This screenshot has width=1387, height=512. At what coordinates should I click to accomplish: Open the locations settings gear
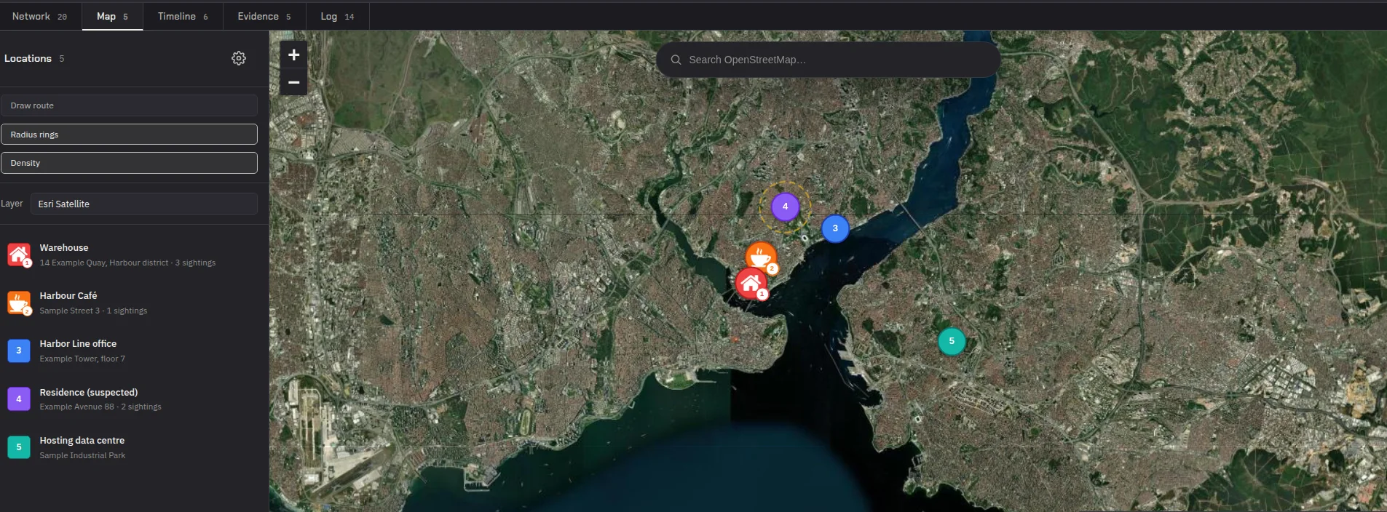[239, 58]
